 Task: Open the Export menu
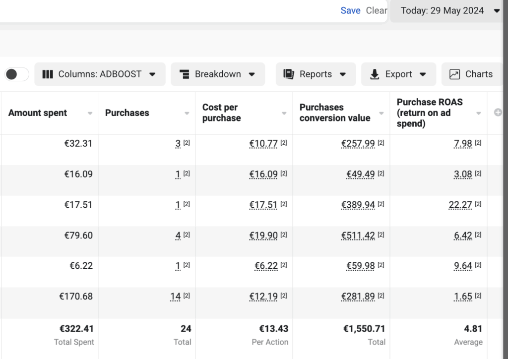point(398,74)
